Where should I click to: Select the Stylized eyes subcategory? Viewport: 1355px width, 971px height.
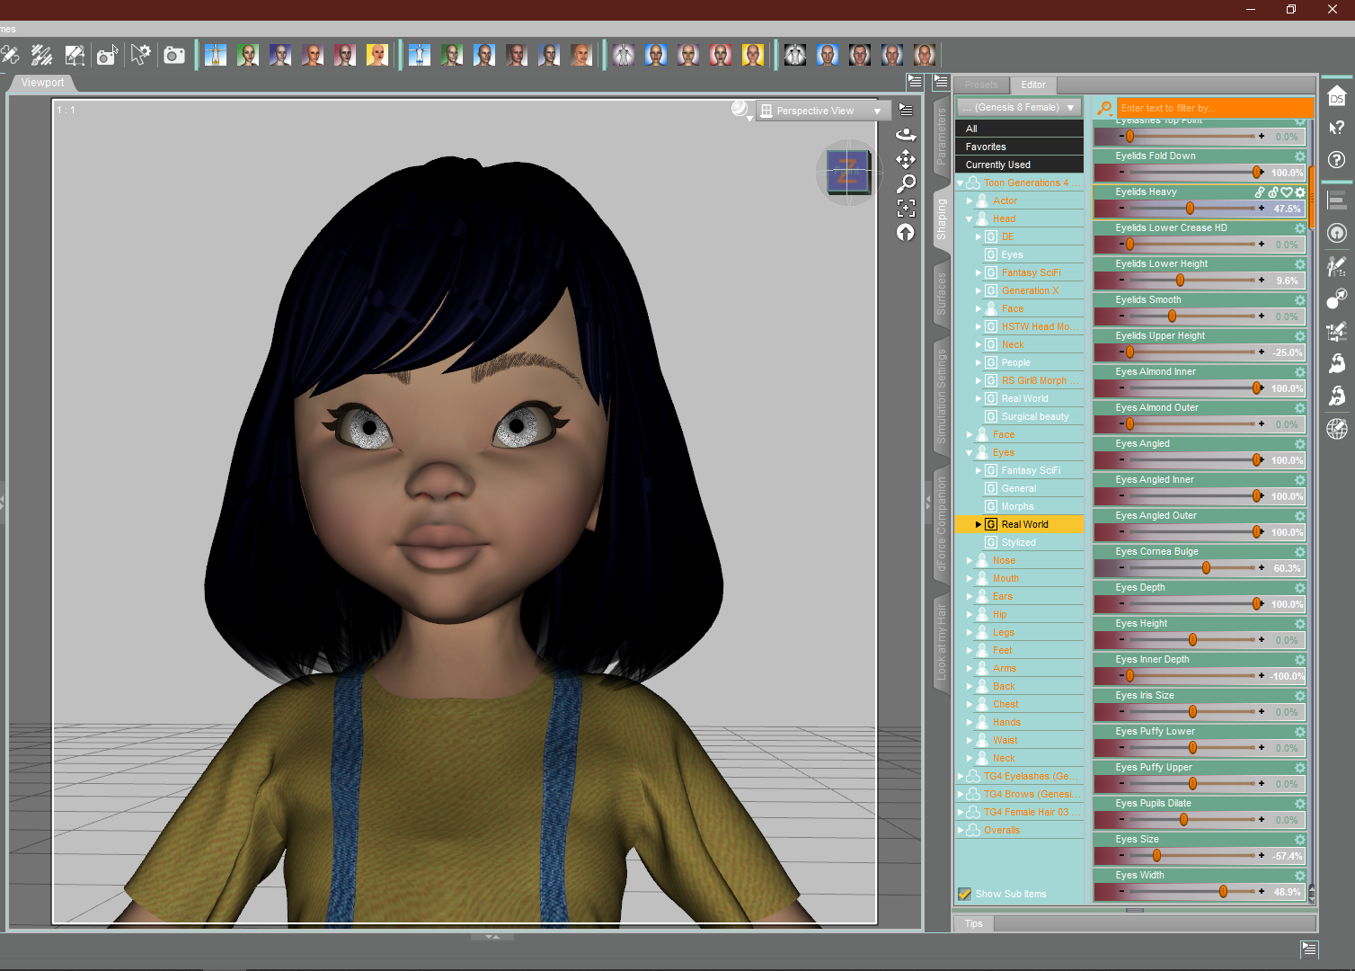(1018, 542)
